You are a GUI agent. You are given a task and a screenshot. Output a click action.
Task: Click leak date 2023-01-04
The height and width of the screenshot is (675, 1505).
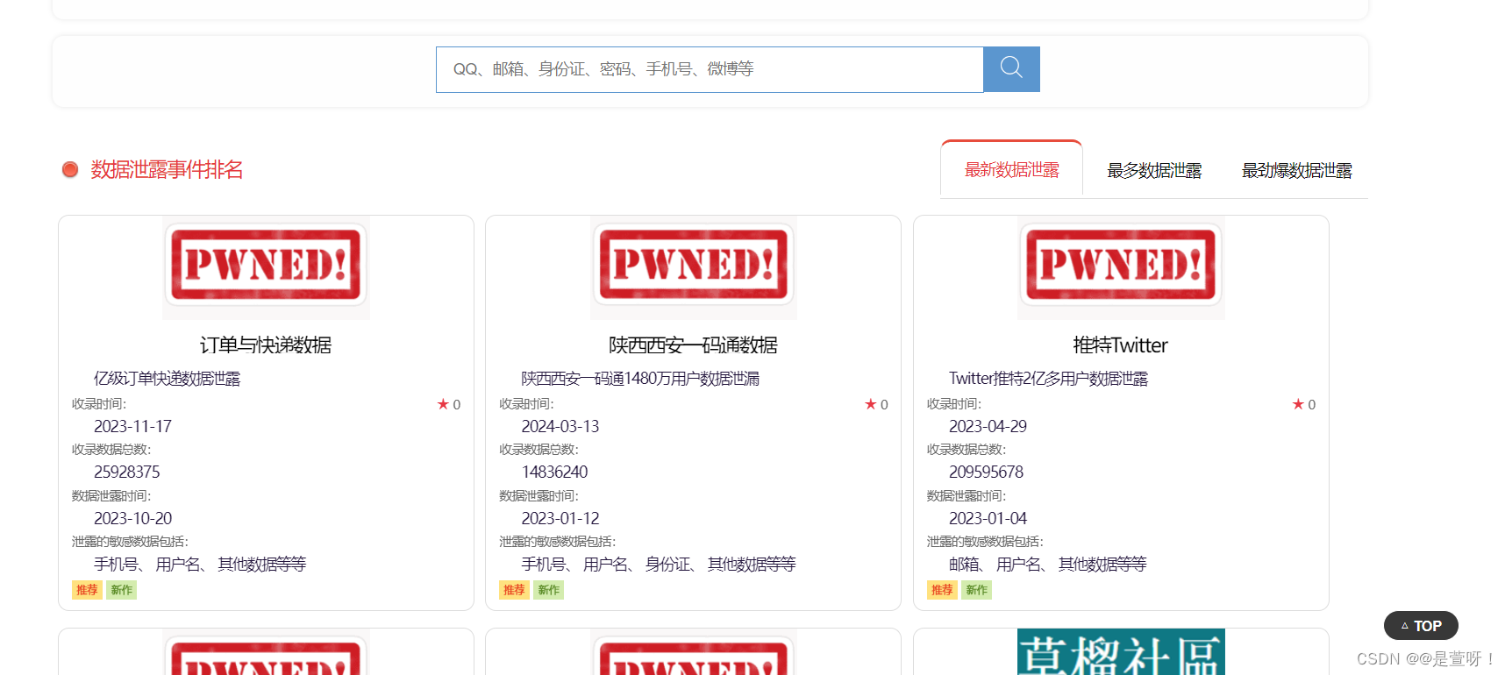(x=988, y=518)
